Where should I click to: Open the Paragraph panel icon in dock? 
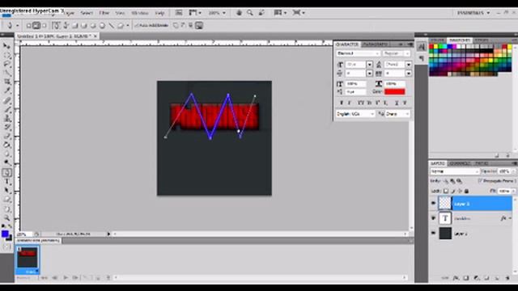point(422,58)
